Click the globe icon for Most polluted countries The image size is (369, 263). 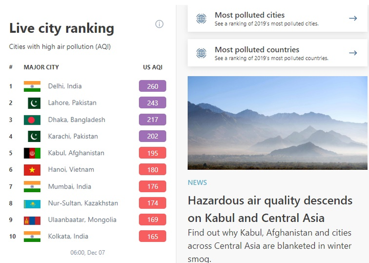(x=201, y=53)
